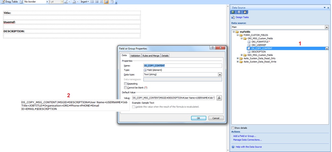Click the text box under Userref label
Screen dimensions: 332x152
point(72,27)
